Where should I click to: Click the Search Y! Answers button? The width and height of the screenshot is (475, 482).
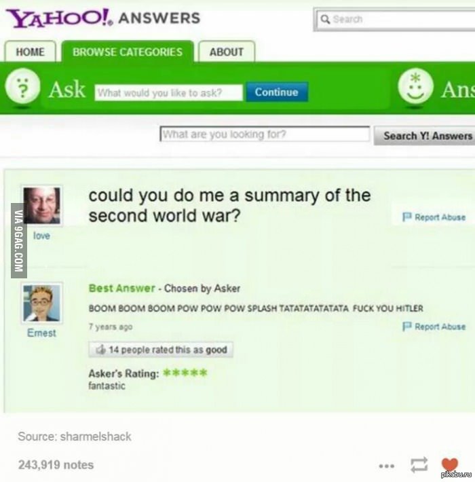426,136
